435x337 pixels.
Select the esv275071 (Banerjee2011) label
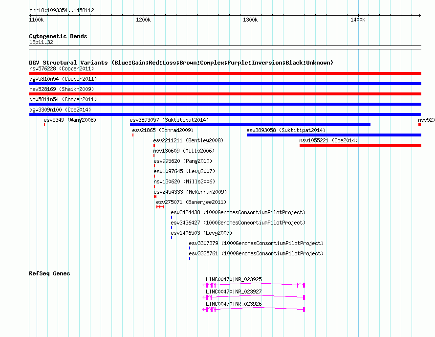(x=191, y=202)
